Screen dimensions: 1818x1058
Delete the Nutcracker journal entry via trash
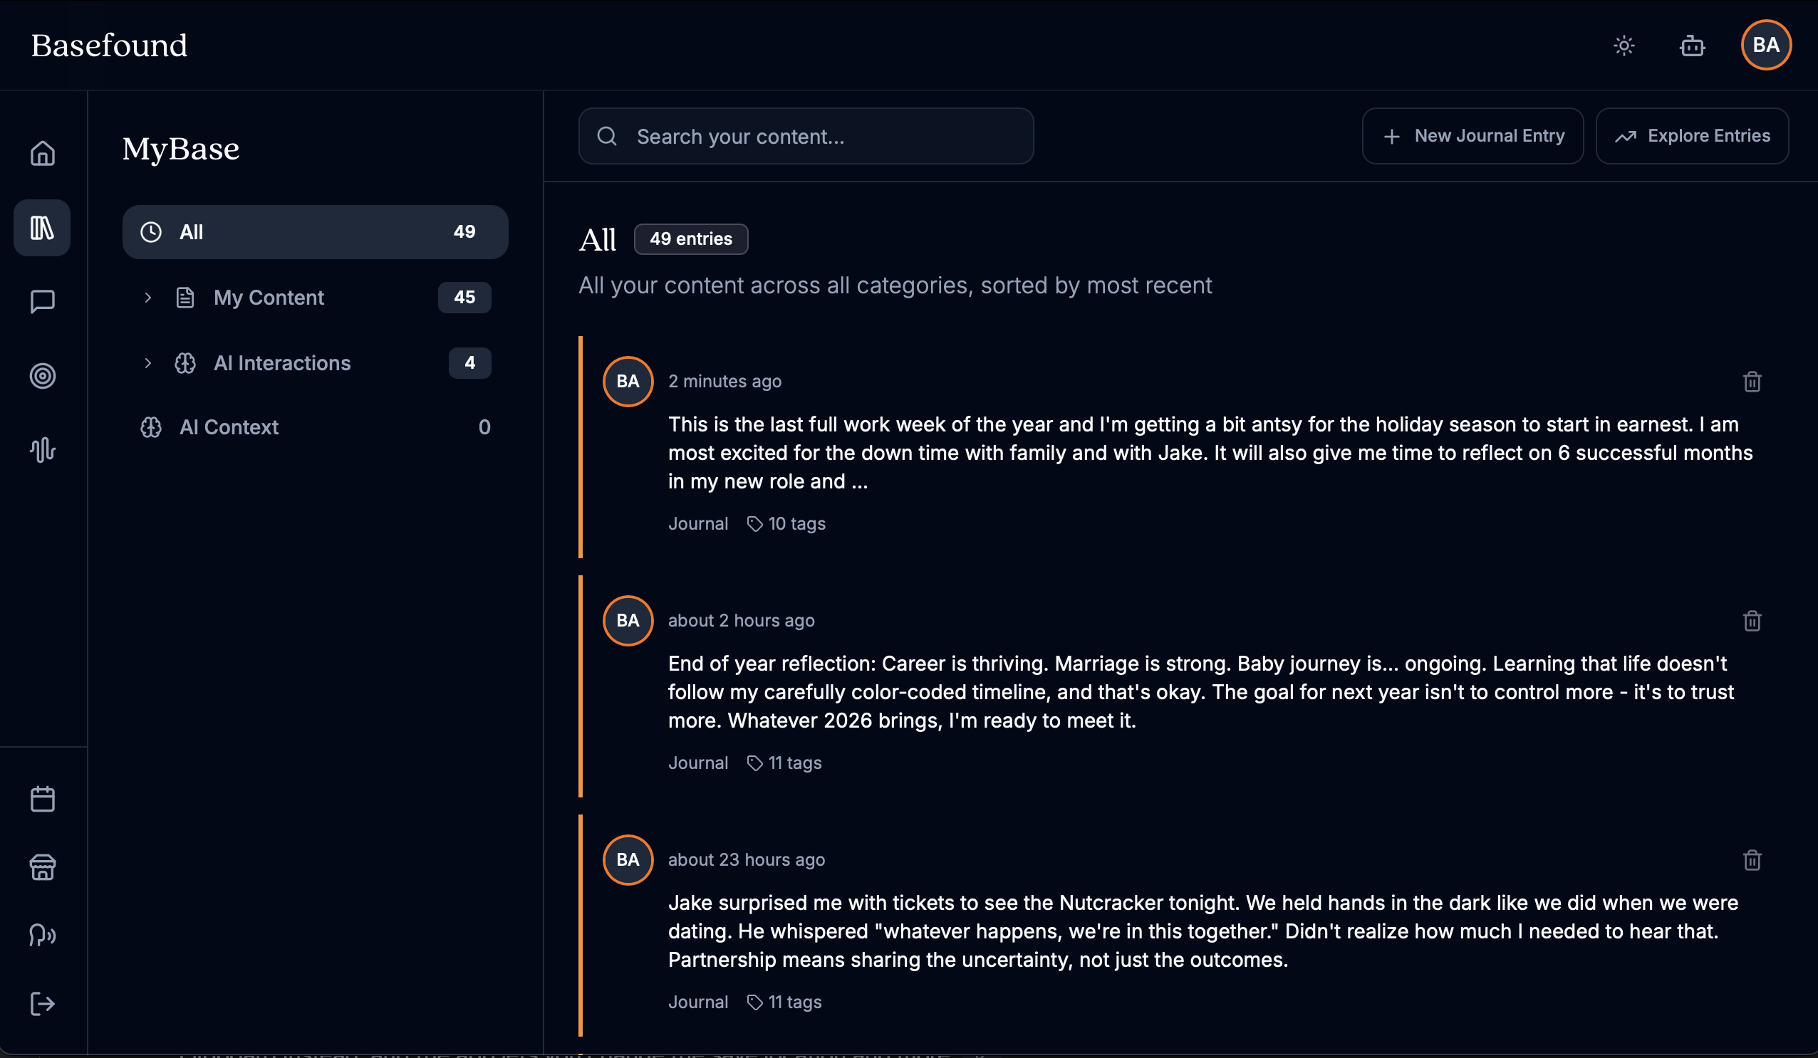(x=1752, y=859)
